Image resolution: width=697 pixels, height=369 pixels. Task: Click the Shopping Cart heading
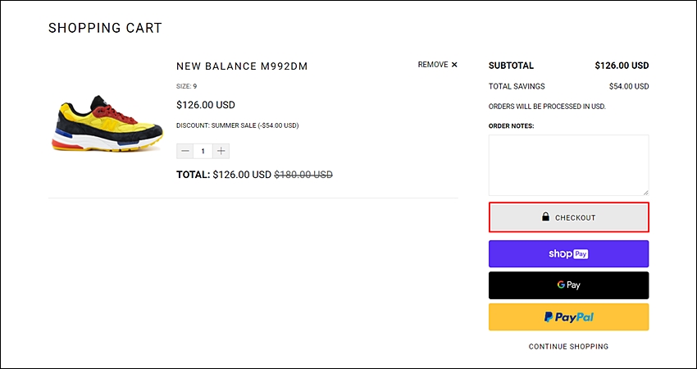click(x=105, y=28)
